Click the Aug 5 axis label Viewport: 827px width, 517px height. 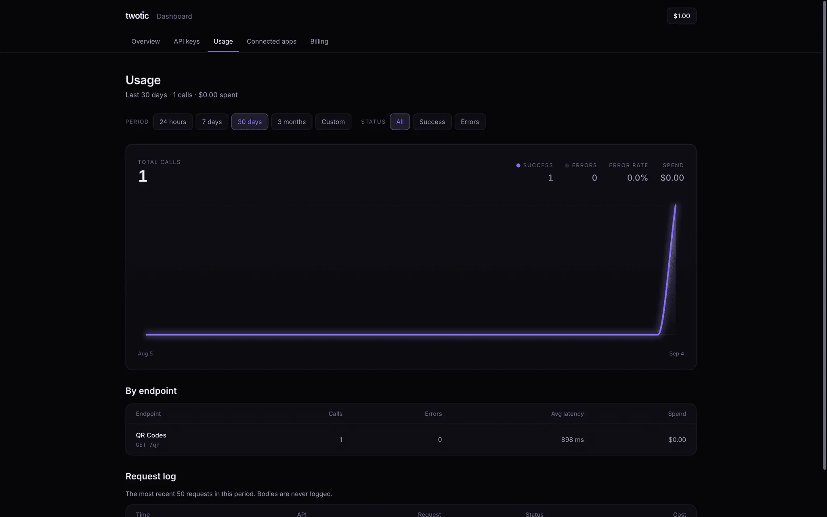(145, 353)
